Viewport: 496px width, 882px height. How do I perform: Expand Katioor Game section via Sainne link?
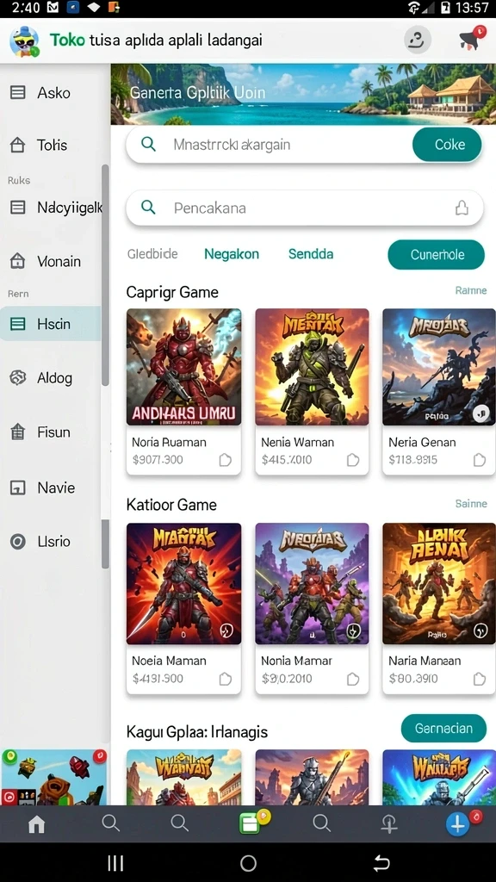point(471,503)
